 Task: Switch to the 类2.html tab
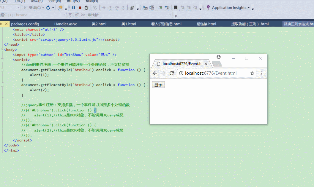tap(99, 24)
